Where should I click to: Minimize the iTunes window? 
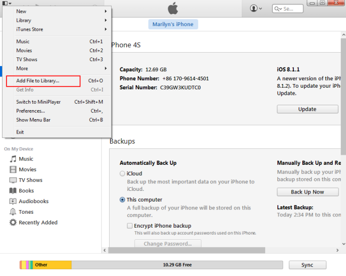coord(312,3)
